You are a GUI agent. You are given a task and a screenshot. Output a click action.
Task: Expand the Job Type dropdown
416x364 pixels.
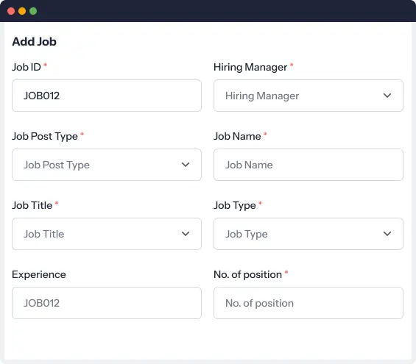tap(309, 234)
